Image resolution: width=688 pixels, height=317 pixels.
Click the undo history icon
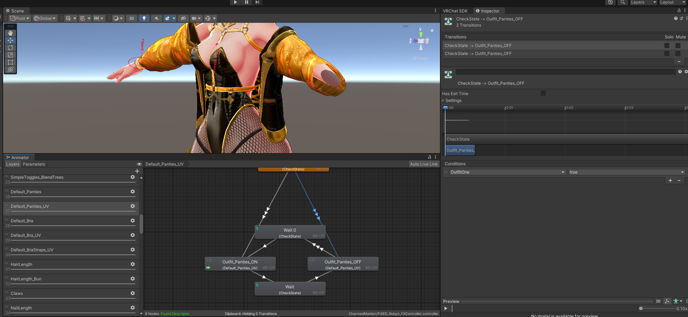click(x=610, y=2)
